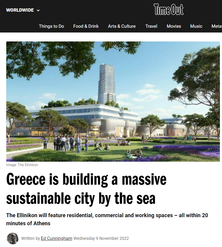Click the publish date 9 November 2022
This screenshot has width=222, height=247.
click(x=101, y=239)
